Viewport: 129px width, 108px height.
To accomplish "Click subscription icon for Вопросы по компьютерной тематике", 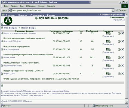I will coord(108,33).
